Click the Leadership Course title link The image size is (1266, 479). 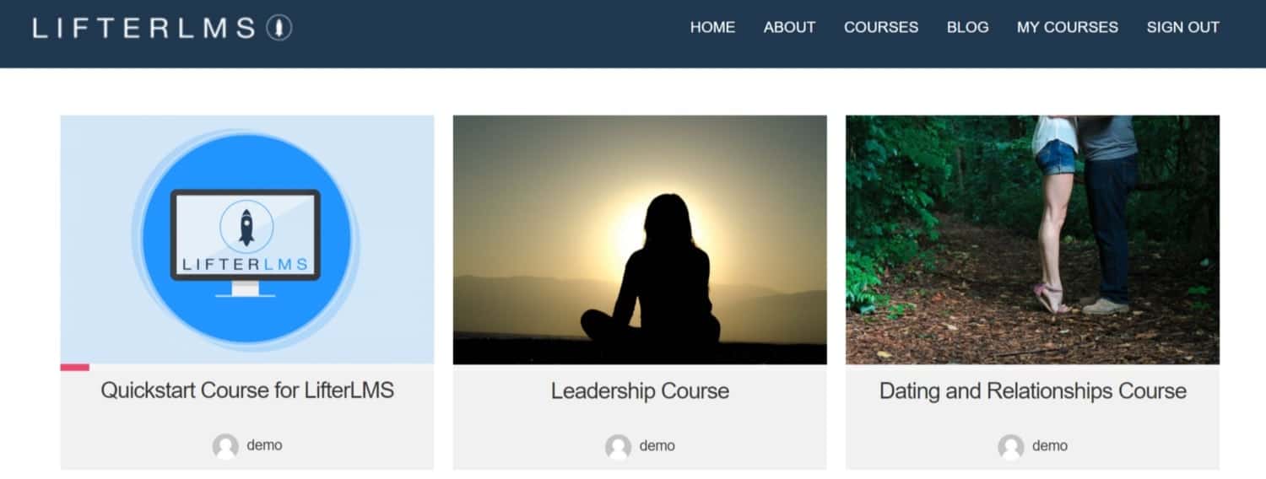click(x=640, y=391)
